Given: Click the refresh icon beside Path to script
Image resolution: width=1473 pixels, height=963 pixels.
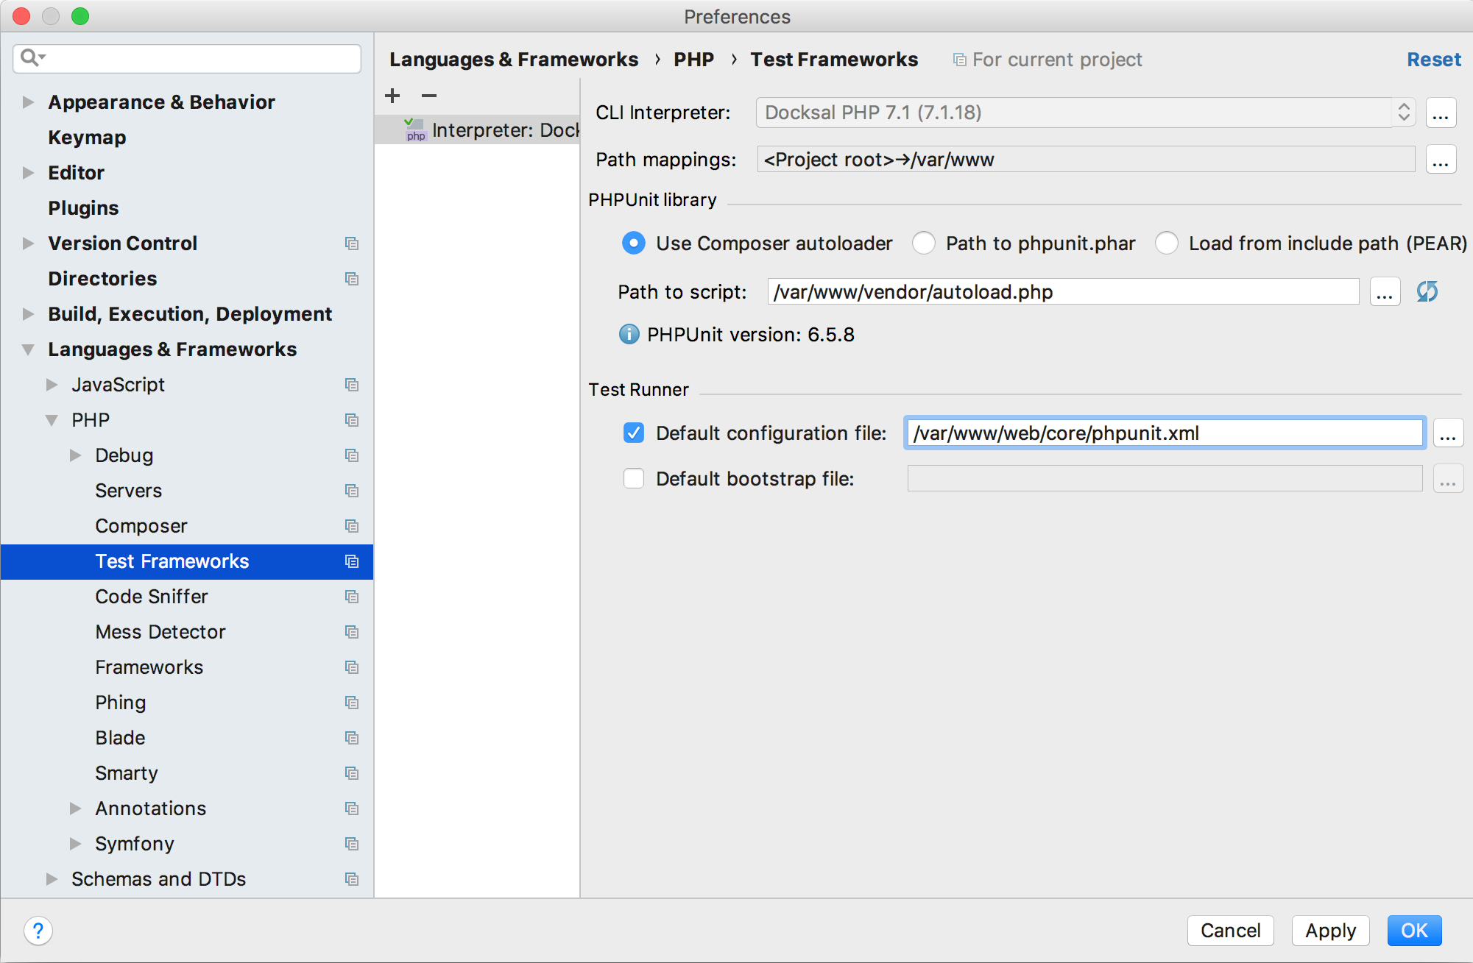Looking at the screenshot, I should (x=1427, y=291).
